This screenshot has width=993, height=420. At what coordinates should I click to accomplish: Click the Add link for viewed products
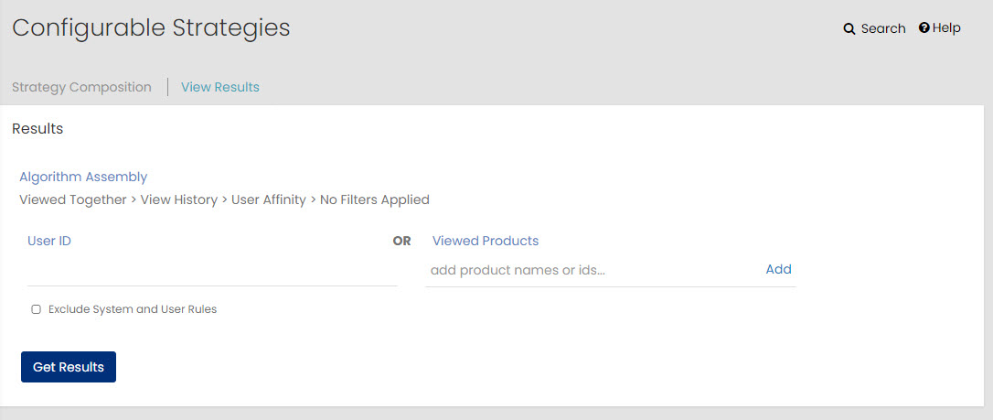coord(778,269)
